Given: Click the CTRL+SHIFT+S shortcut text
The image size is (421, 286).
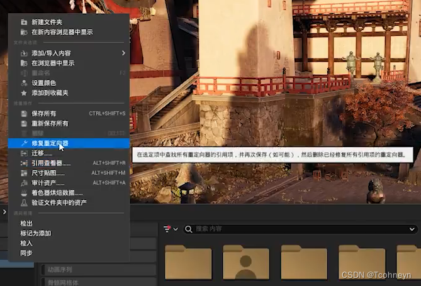Looking at the screenshot, I should (107, 114).
